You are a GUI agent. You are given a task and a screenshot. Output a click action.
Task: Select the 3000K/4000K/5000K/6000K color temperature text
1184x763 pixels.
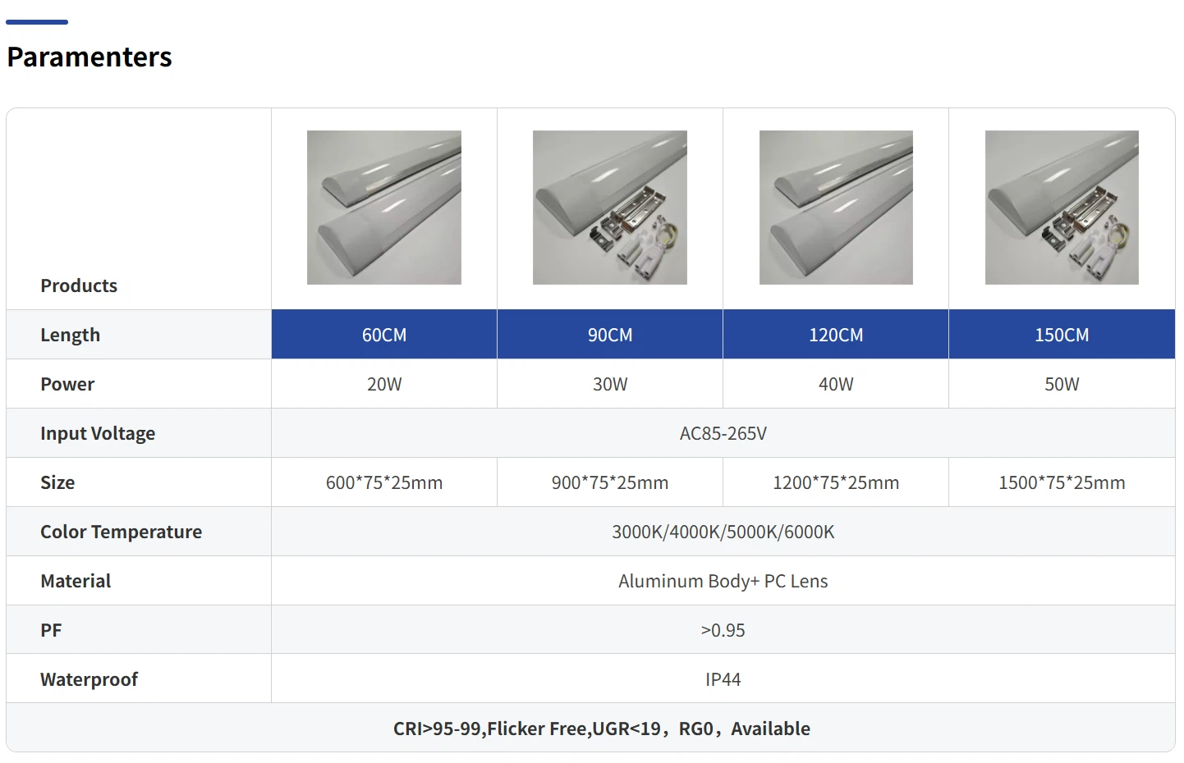(723, 532)
